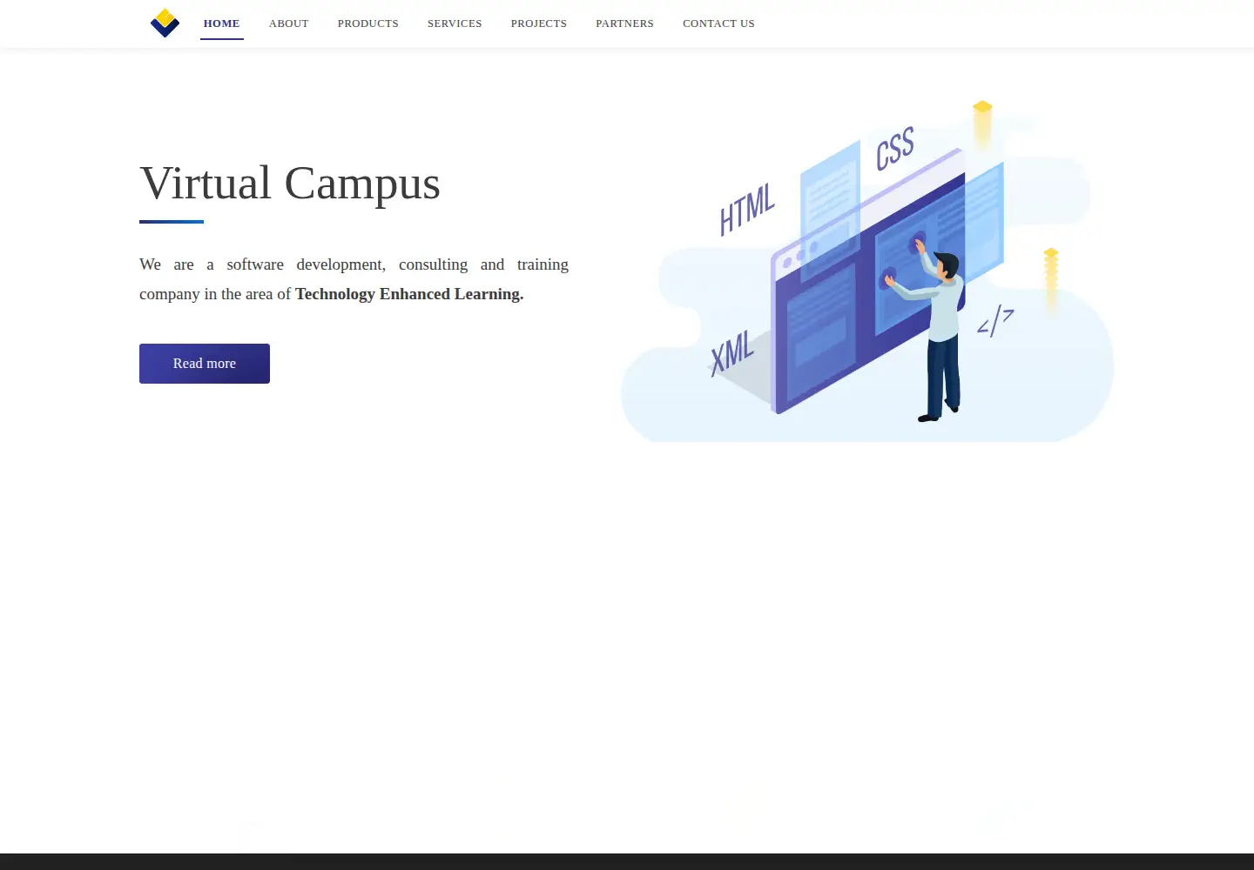Go to the About page
Image resolution: width=1254 pixels, height=870 pixels.
289,23
